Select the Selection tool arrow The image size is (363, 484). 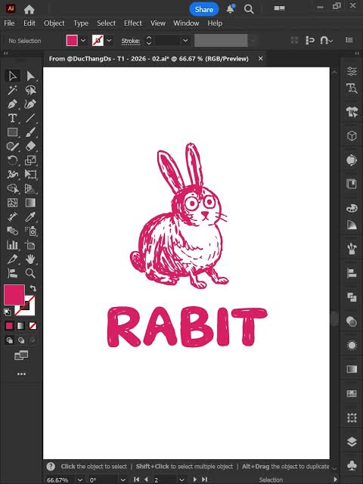click(12, 76)
